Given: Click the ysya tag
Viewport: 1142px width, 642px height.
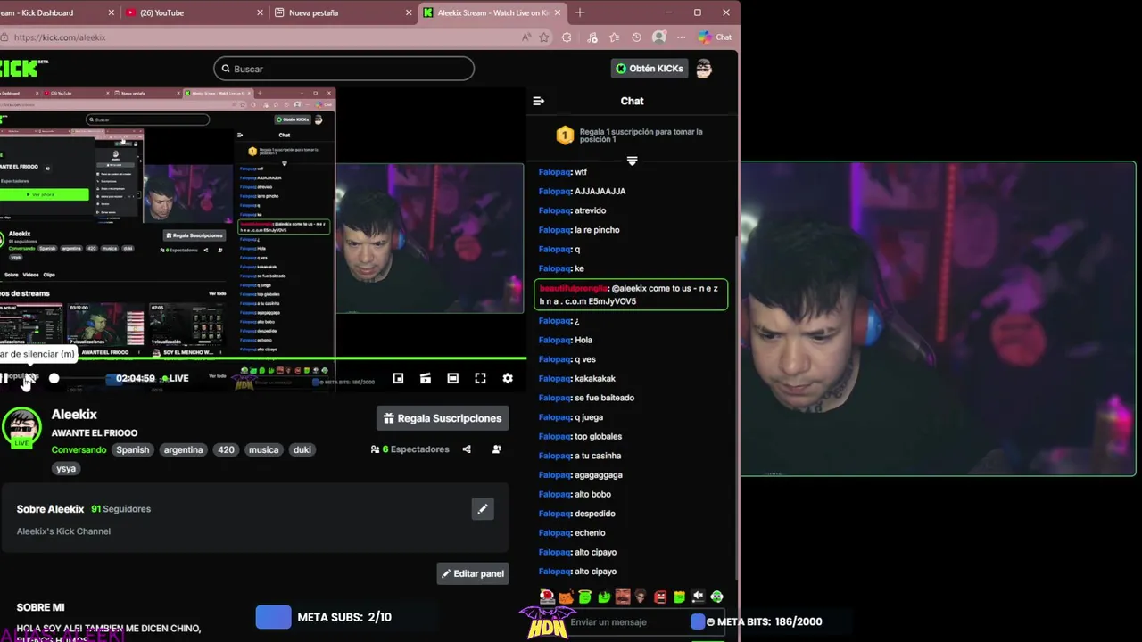Looking at the screenshot, I should (x=66, y=468).
